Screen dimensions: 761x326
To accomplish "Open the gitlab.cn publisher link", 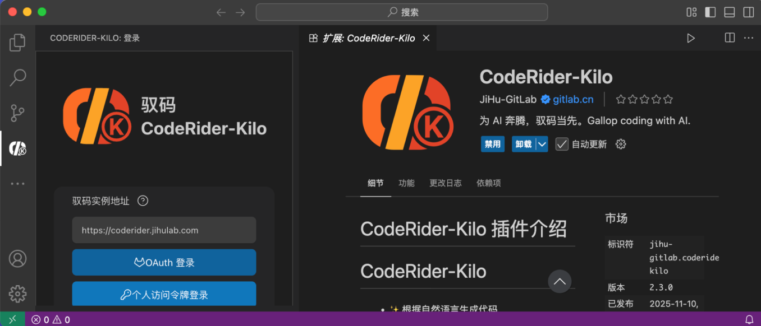I will [x=572, y=100].
